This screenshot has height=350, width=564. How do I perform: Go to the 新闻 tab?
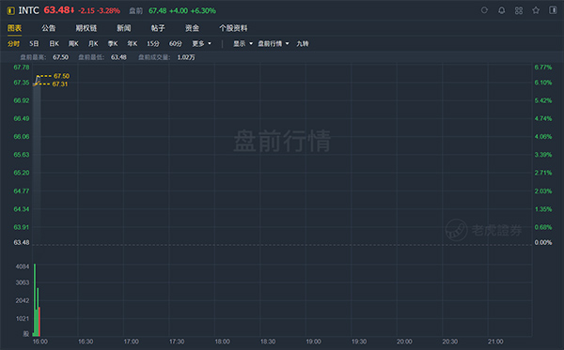[124, 28]
